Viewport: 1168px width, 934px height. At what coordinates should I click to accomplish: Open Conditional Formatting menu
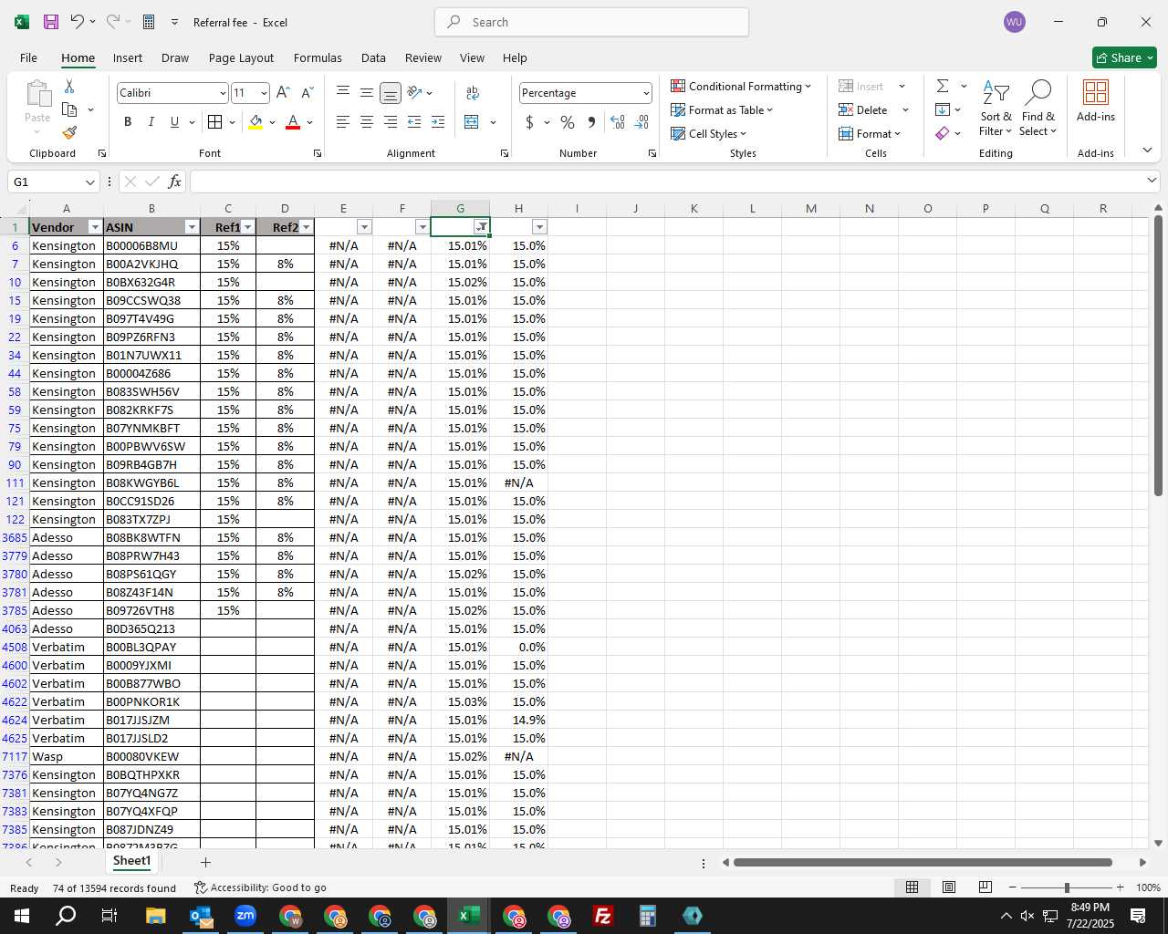(741, 86)
